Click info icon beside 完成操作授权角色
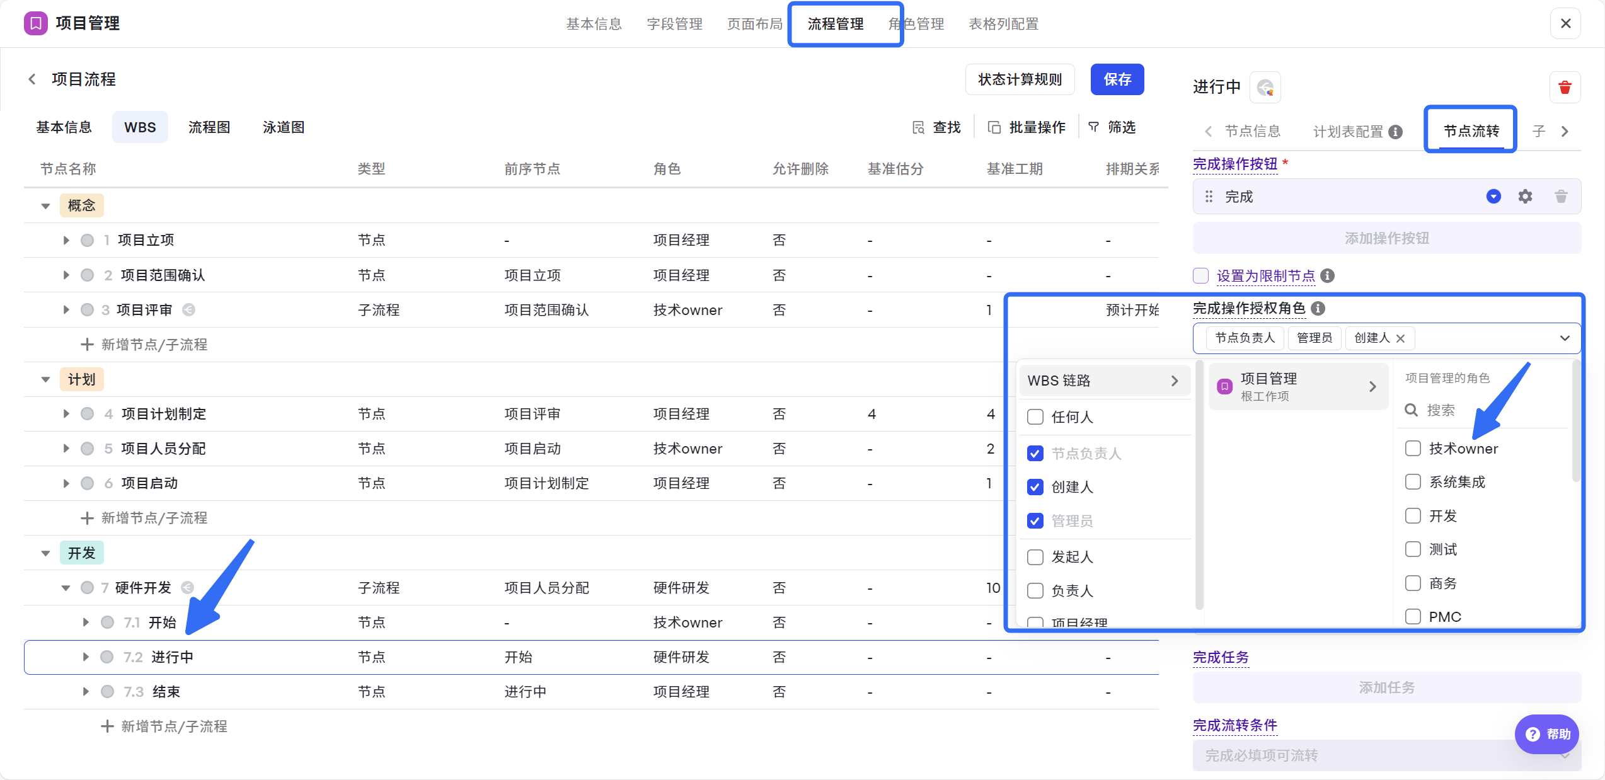Image resolution: width=1605 pixels, height=780 pixels. pyautogui.click(x=1318, y=308)
